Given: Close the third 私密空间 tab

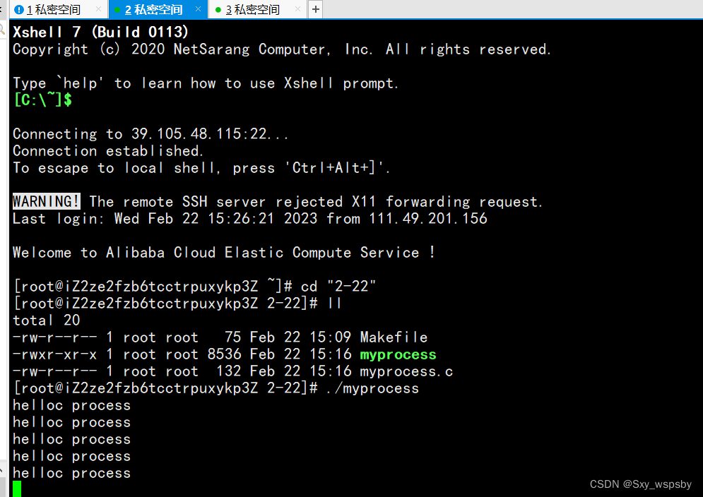Looking at the screenshot, I should 297,10.
